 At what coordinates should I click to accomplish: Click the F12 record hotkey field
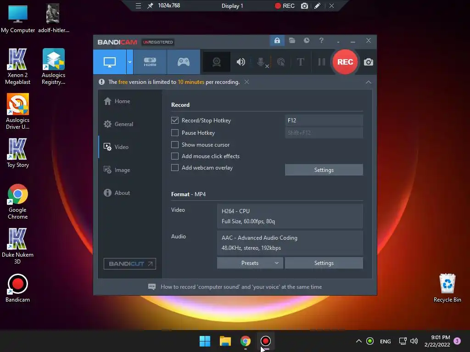(x=324, y=121)
